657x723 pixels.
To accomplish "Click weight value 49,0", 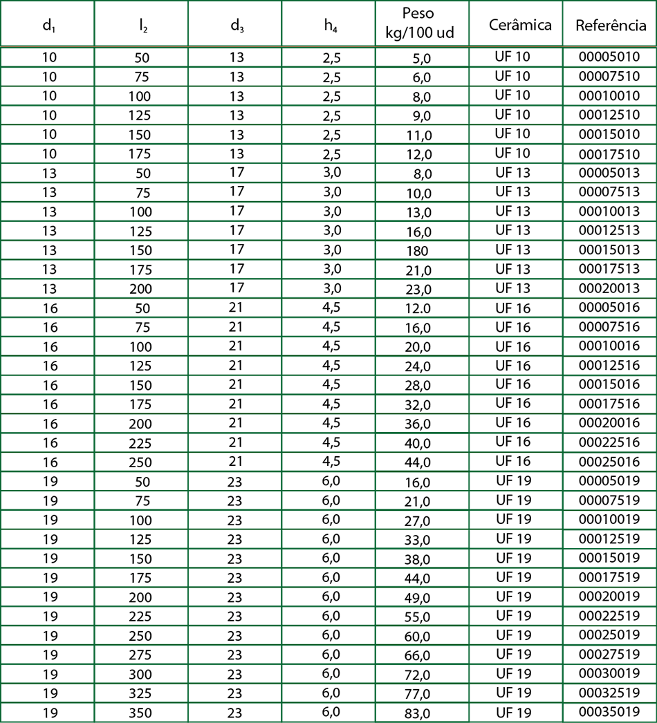I will [x=418, y=598].
